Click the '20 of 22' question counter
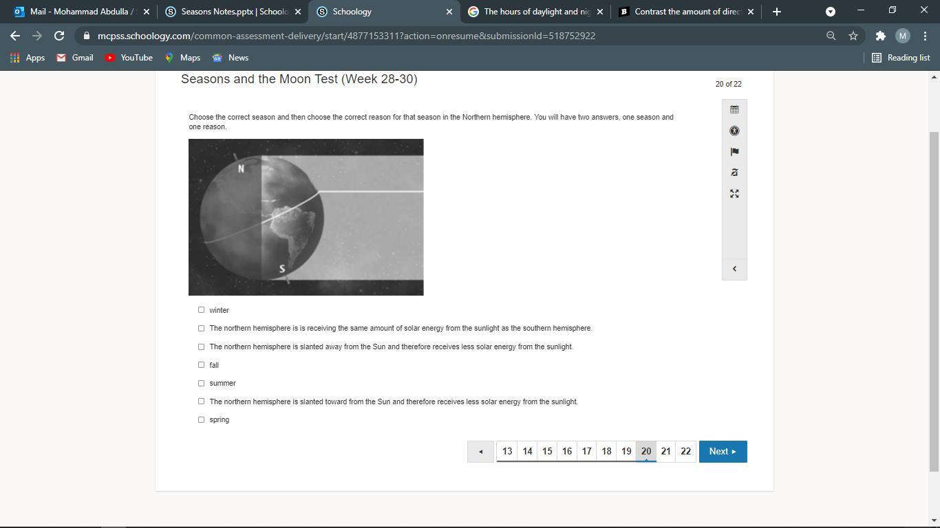The height and width of the screenshot is (528, 940). (x=728, y=84)
